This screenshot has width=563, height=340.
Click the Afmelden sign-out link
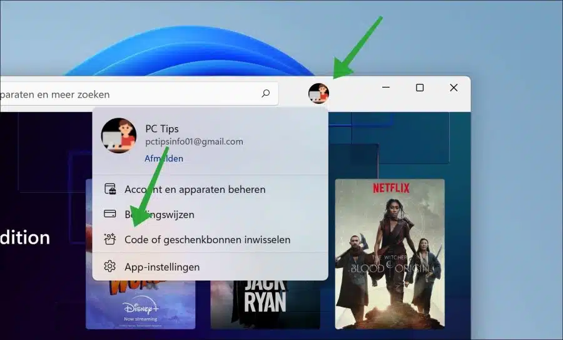tap(164, 158)
